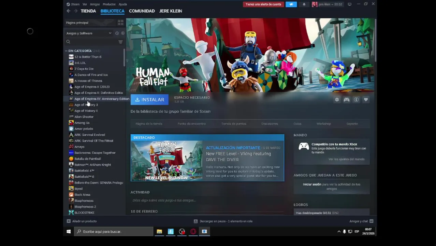Collapse the SIN CATEGORÍA section
436x246 pixels.
pyautogui.click(x=66, y=51)
